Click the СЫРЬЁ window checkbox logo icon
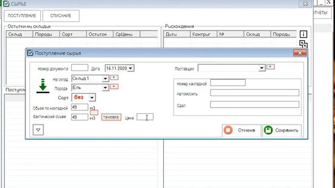Image resolution: width=335 pixels, height=188 pixels. pyautogui.click(x=6, y=4)
